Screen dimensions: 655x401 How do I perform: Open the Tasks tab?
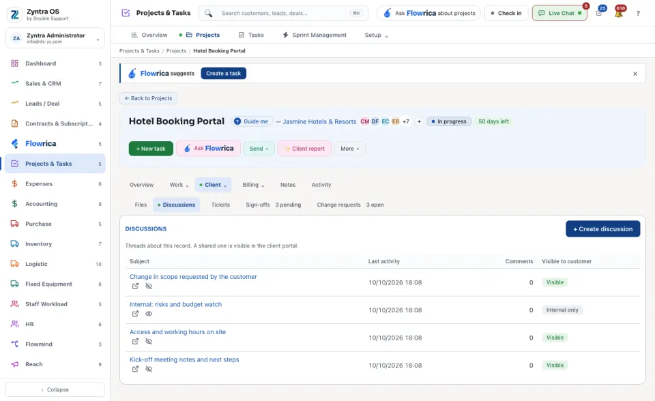click(x=251, y=35)
